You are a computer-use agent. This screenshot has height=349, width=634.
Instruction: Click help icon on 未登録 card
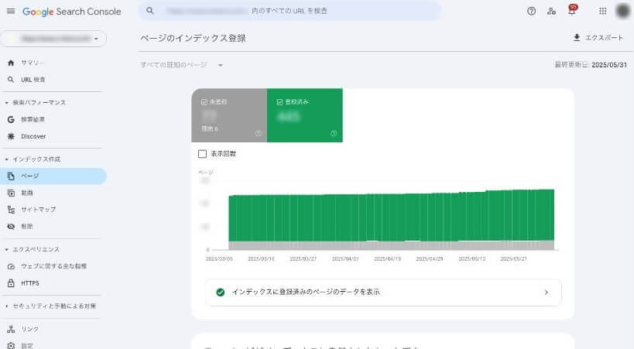[x=259, y=133]
